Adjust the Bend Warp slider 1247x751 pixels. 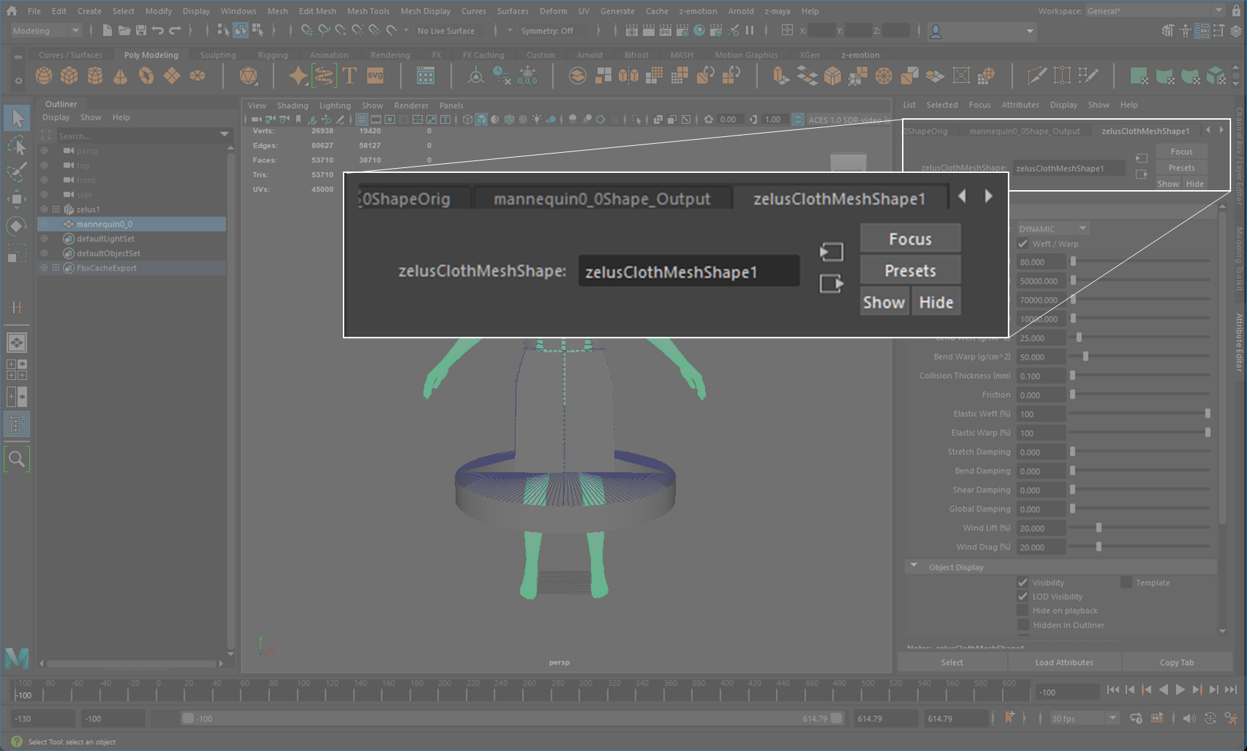pos(1085,356)
